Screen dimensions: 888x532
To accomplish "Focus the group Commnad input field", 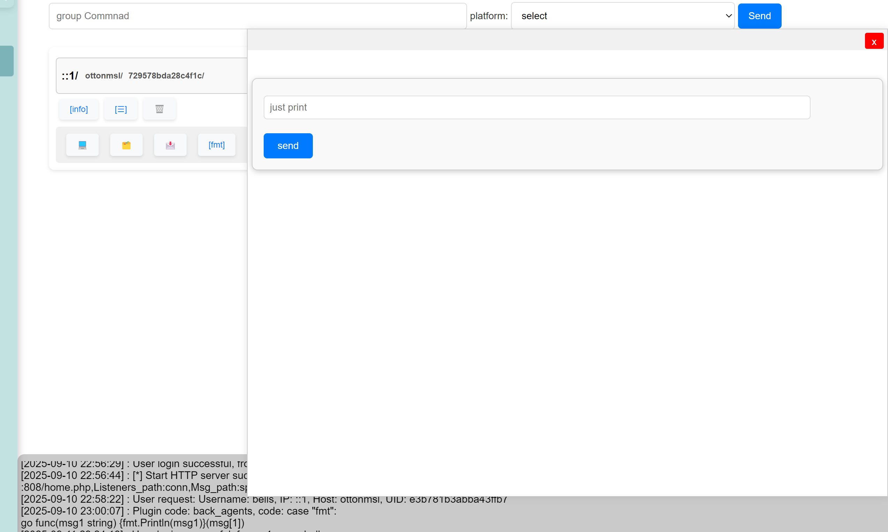I will [257, 16].
